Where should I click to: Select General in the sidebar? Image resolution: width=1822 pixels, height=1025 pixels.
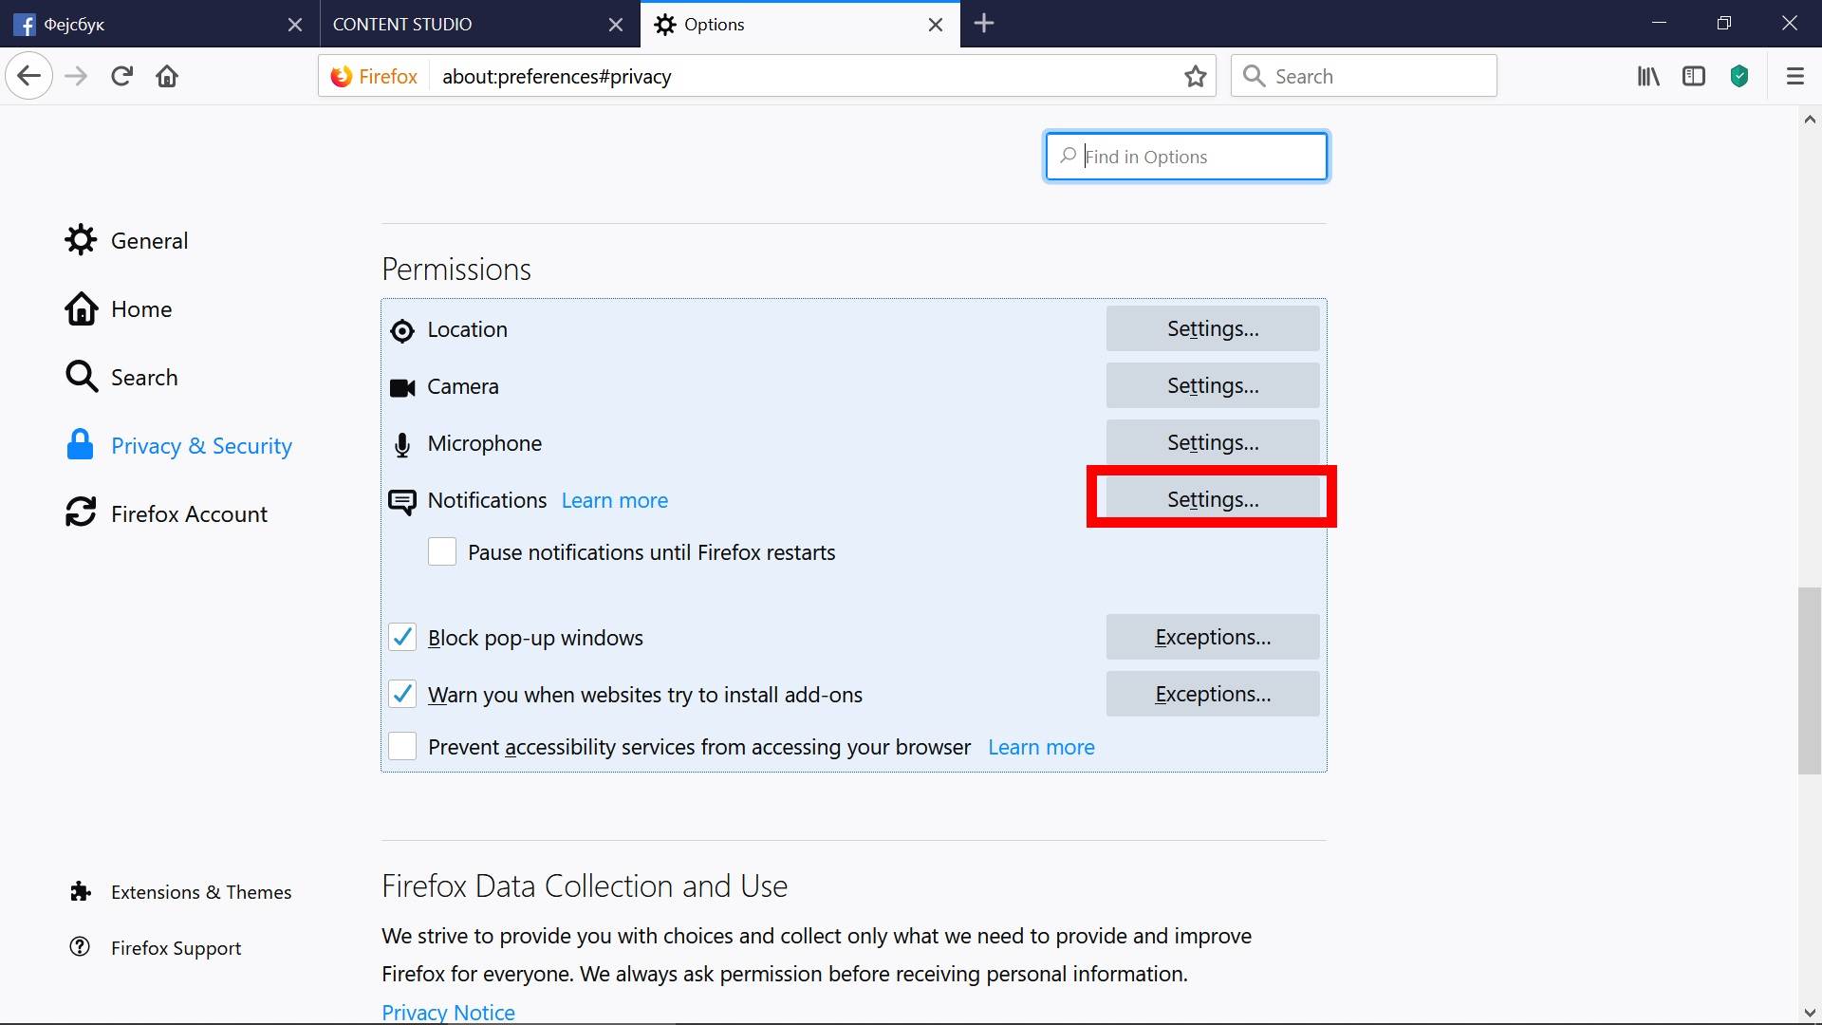(x=149, y=241)
